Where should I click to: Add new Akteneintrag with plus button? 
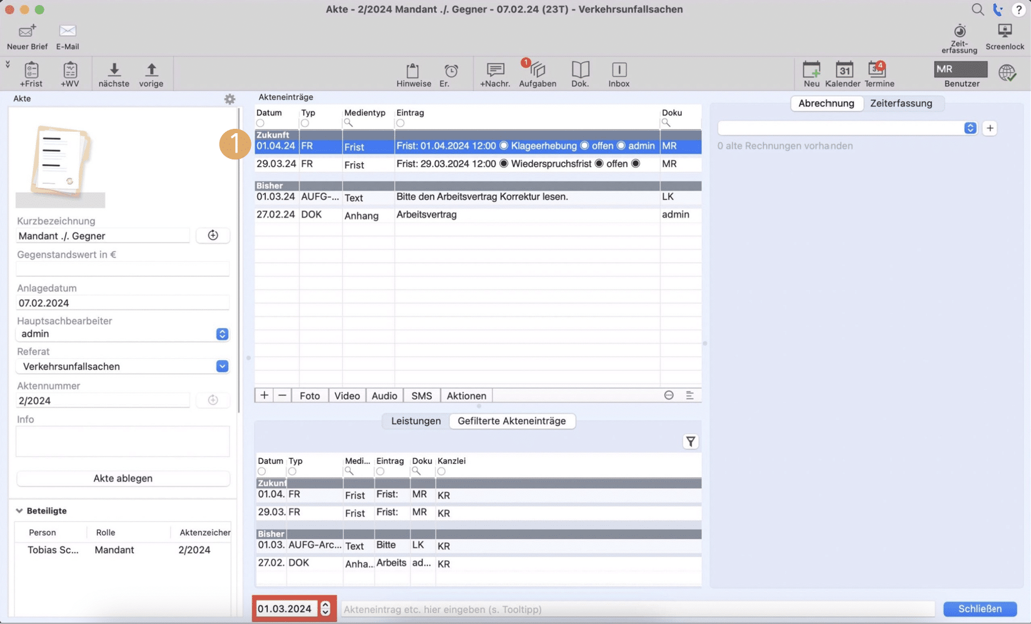[264, 395]
